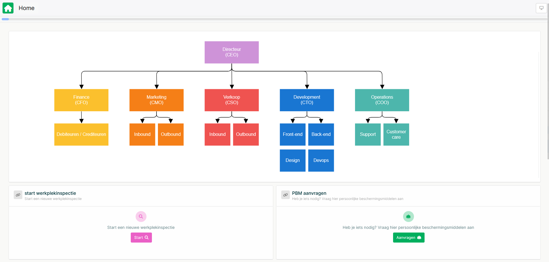Select the Finance (CFO) node
549x262 pixels.
pyautogui.click(x=81, y=100)
